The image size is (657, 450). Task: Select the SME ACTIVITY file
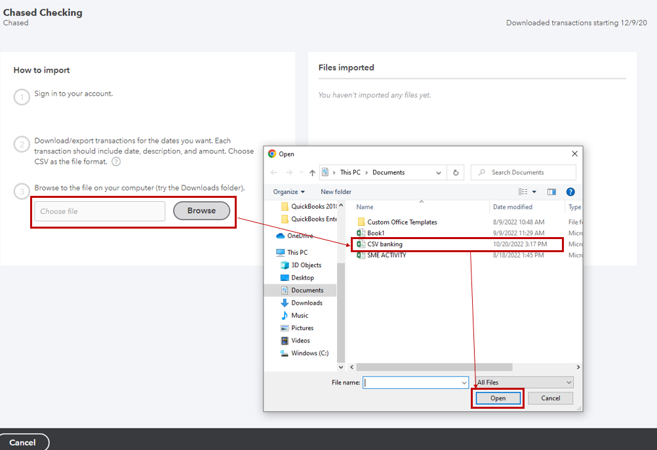pos(386,255)
